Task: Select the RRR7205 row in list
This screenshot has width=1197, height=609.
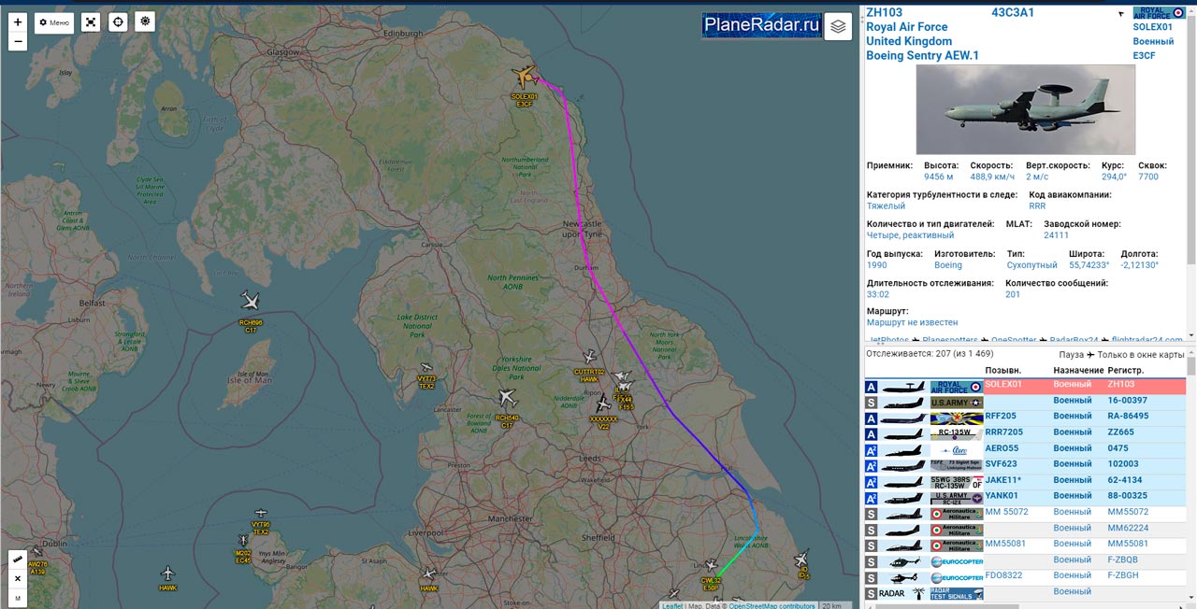Action: [x=1025, y=433]
